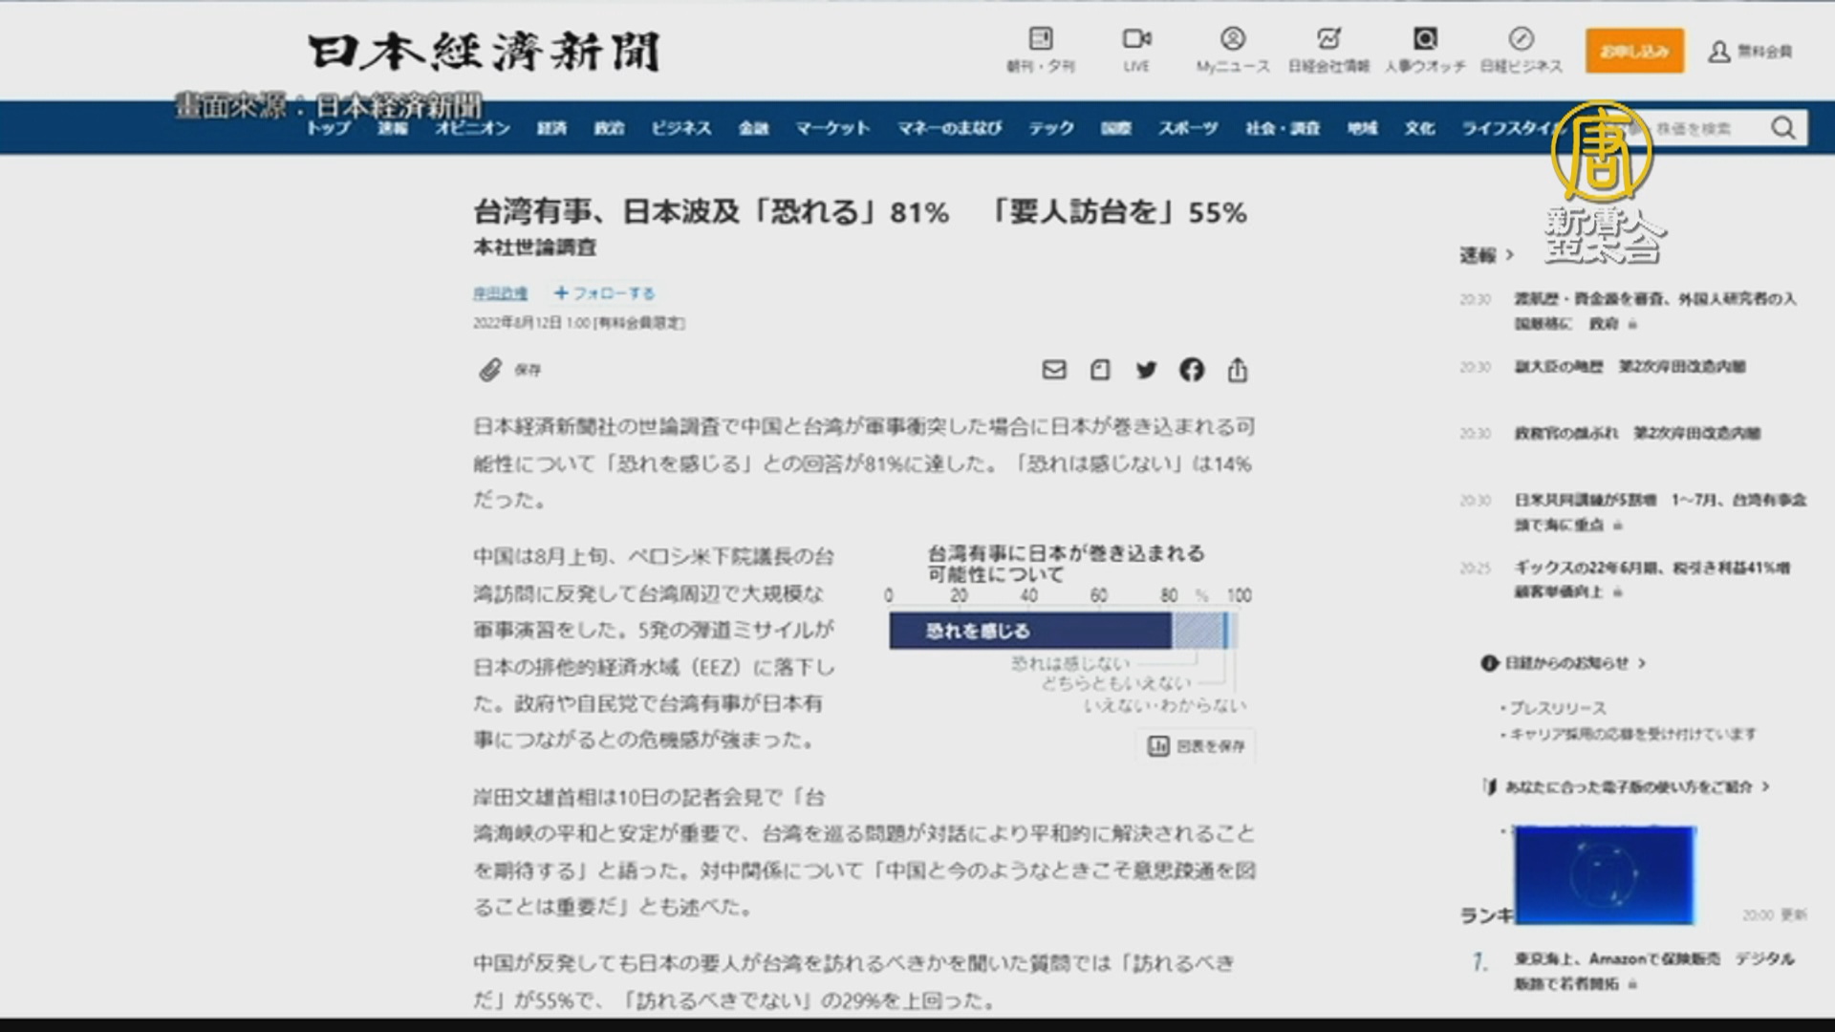Click the 人事ウオッチ icon
This screenshot has height=1032, width=1835.
click(1425, 39)
